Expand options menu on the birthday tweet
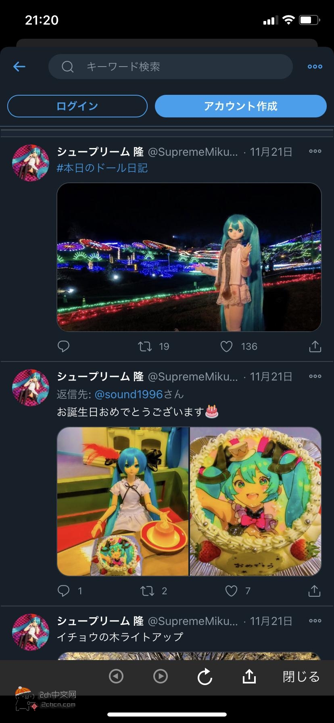 click(315, 376)
